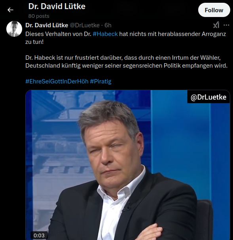Click the text line 'zu tun!'
The height and width of the screenshot is (240, 233).
tap(34, 42)
